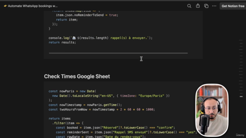The image size is (246, 138).
Task: Click the page title Automate WhatsApp bookings
Action: (33, 6)
